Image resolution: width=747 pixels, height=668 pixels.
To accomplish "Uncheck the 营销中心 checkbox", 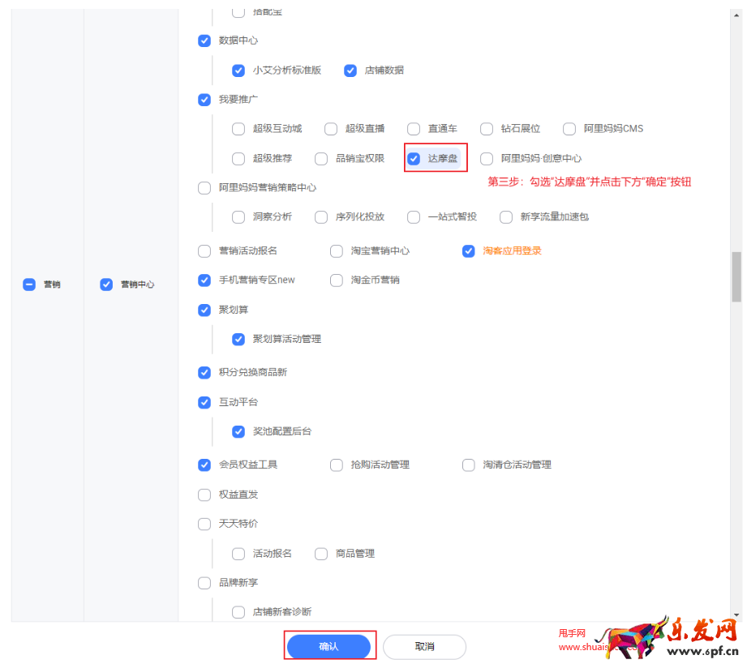I will (x=106, y=284).
